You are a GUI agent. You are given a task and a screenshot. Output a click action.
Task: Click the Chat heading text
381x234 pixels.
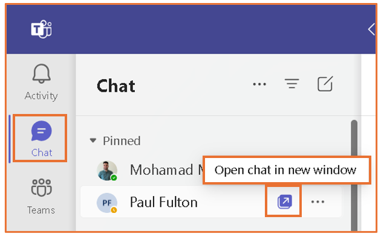[x=116, y=86]
